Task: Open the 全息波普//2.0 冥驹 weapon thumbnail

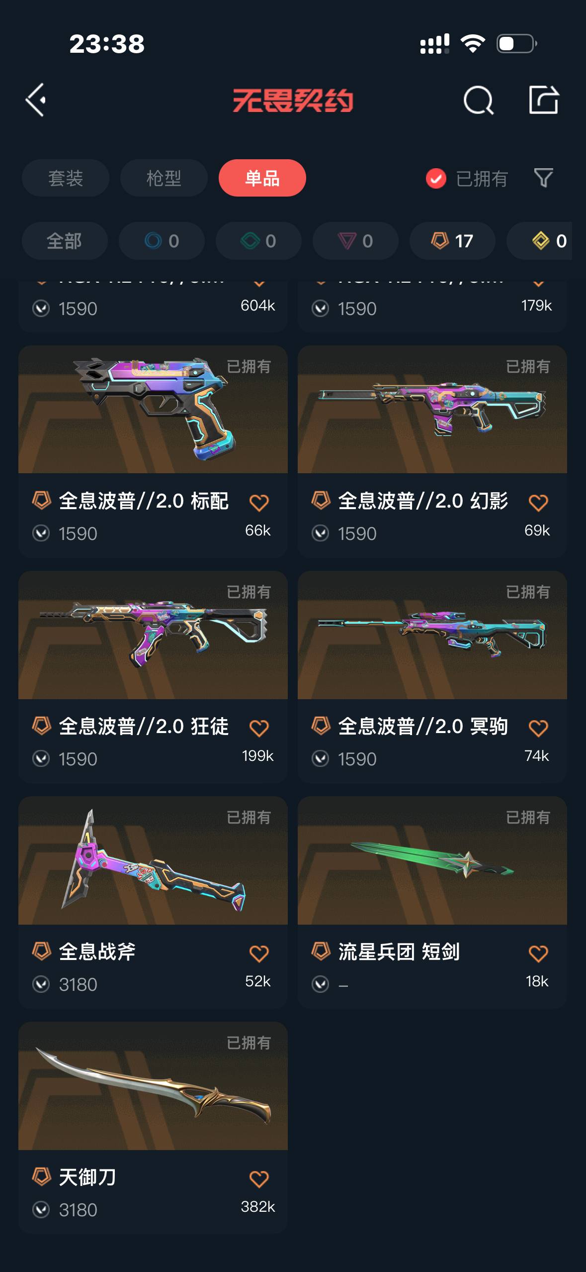Action: (432, 635)
